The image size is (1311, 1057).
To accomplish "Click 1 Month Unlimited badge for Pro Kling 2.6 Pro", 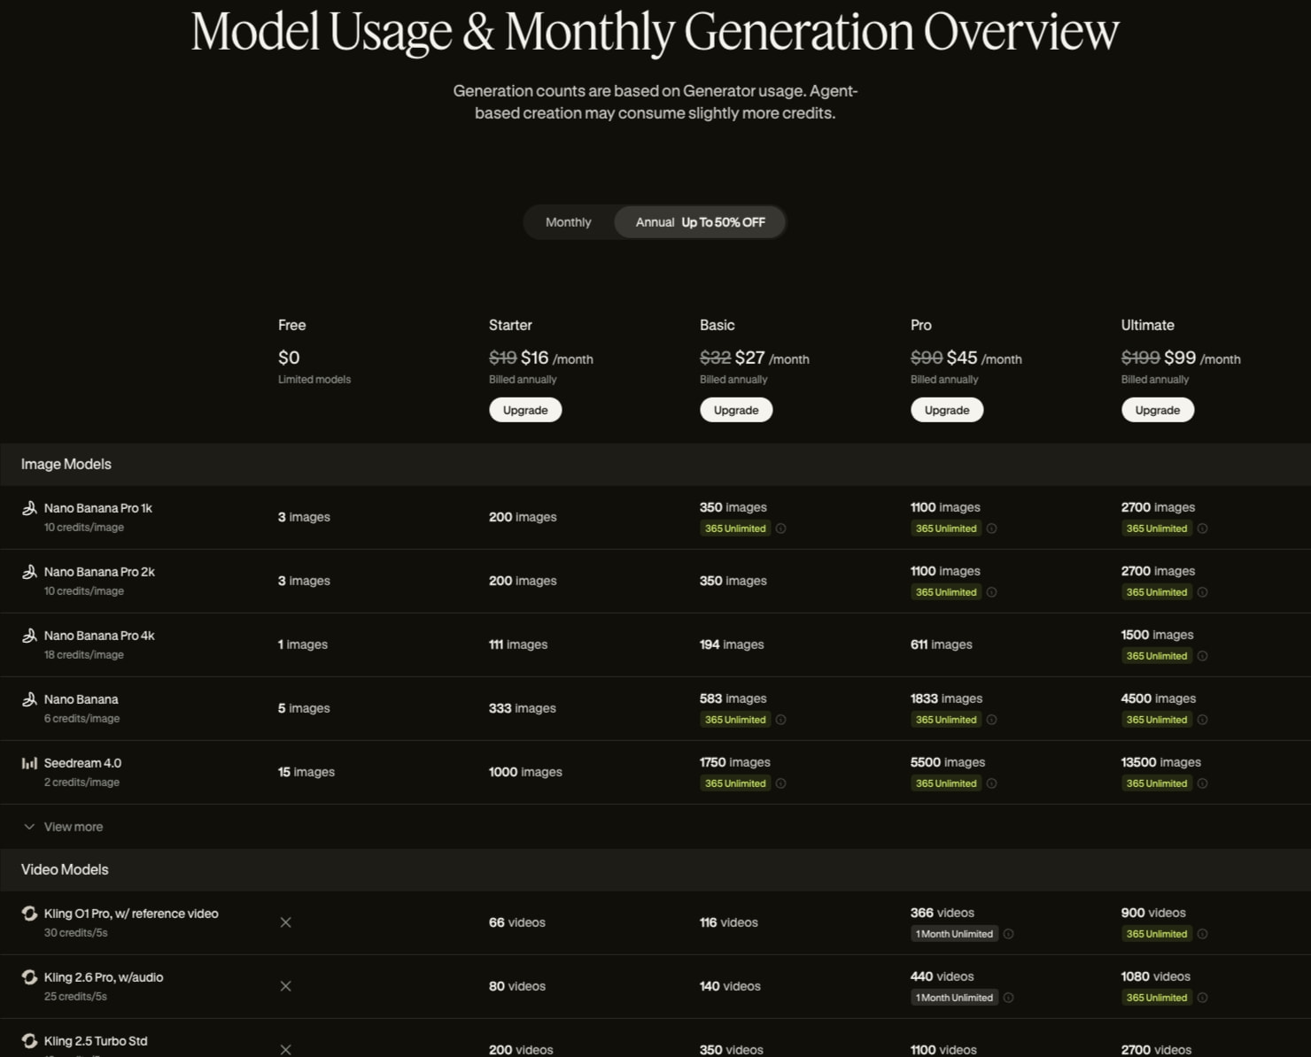I will pyautogui.click(x=954, y=998).
